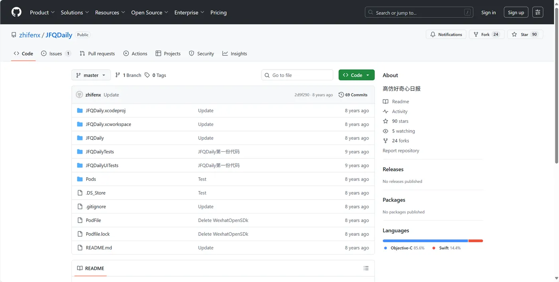
Task: Click the zhifenx avatar in the commit row
Action: pyautogui.click(x=79, y=95)
